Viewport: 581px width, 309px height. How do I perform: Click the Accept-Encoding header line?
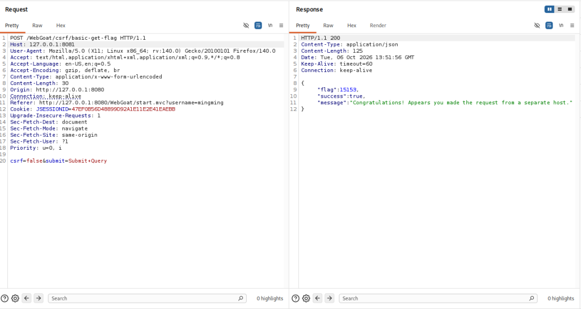coord(65,70)
